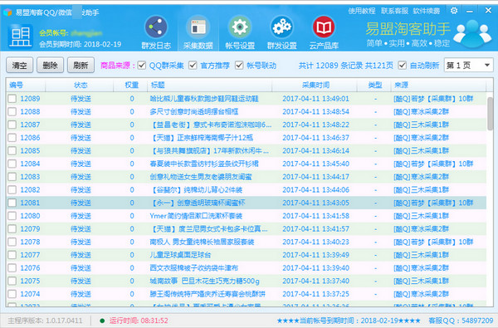
Task: Click source cell of row 12080
Action: (421, 216)
